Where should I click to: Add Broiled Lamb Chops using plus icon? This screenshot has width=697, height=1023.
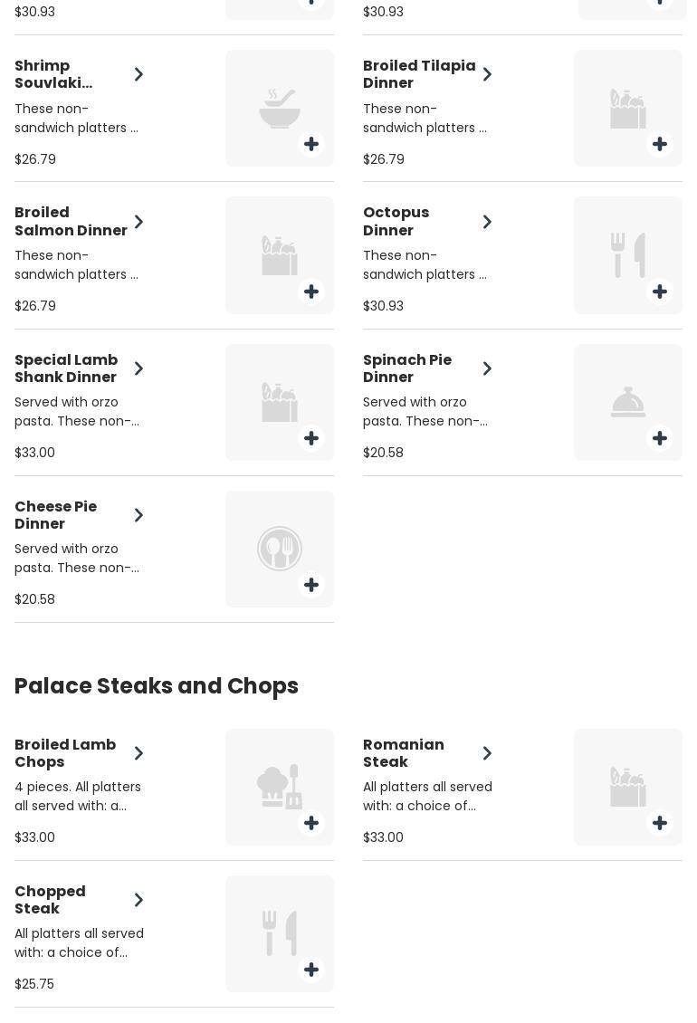coord(311,823)
